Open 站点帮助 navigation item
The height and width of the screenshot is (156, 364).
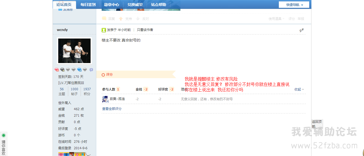(x=158, y=5)
